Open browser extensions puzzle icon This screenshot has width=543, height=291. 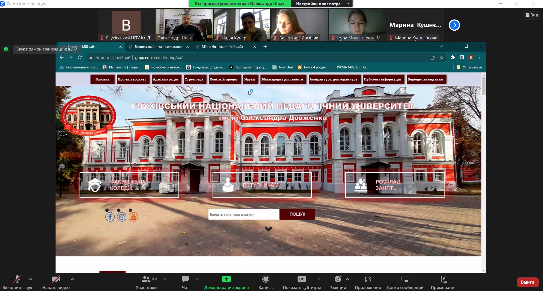[x=453, y=58]
